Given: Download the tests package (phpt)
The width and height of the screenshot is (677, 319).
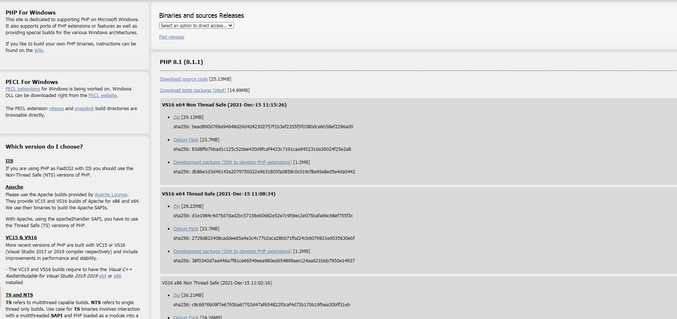Looking at the screenshot, I should tap(193, 90).
